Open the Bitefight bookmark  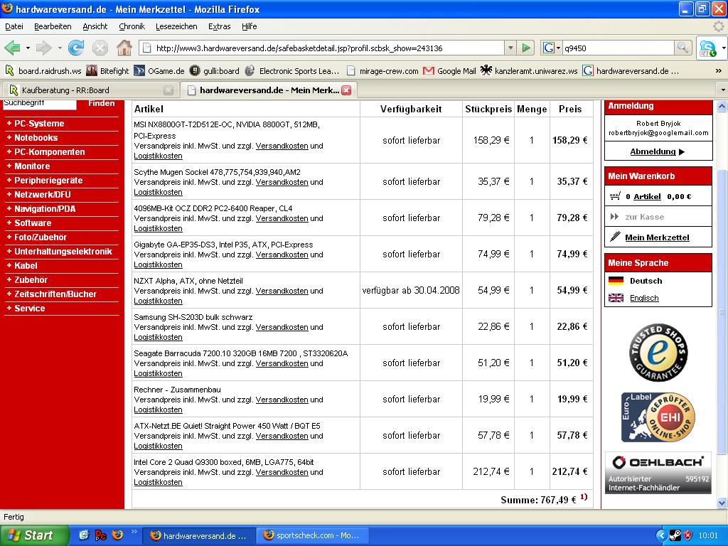[x=108, y=71]
